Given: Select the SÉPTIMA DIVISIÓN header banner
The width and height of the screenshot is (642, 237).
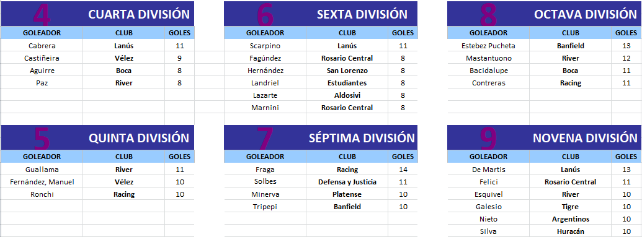Looking at the screenshot, I should 321,138.
